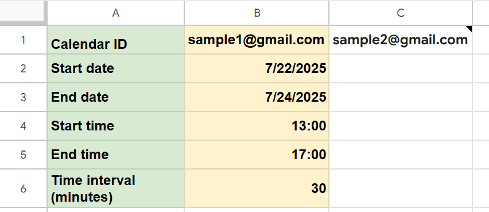Click the select-all corner box
Screen dimensions: 489x212
tap(24, 13)
